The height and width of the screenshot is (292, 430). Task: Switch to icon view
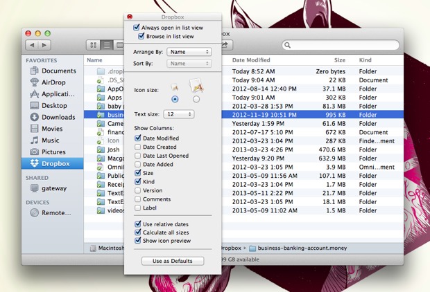(93, 45)
